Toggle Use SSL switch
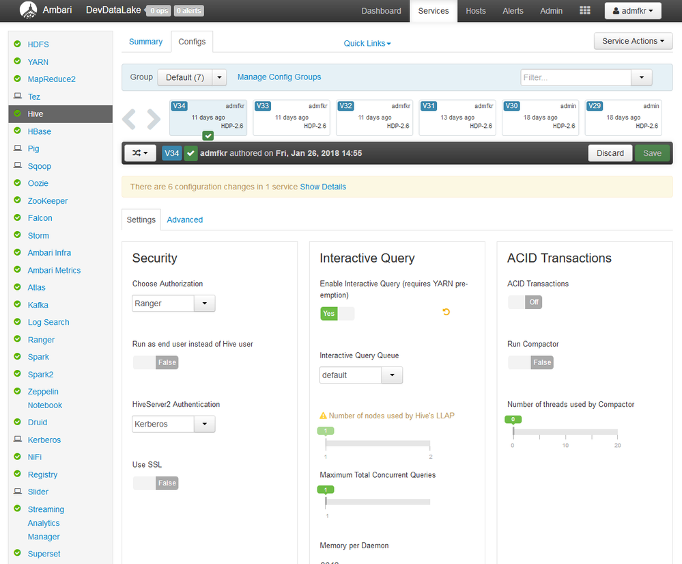This screenshot has width=682, height=564. coord(155,483)
